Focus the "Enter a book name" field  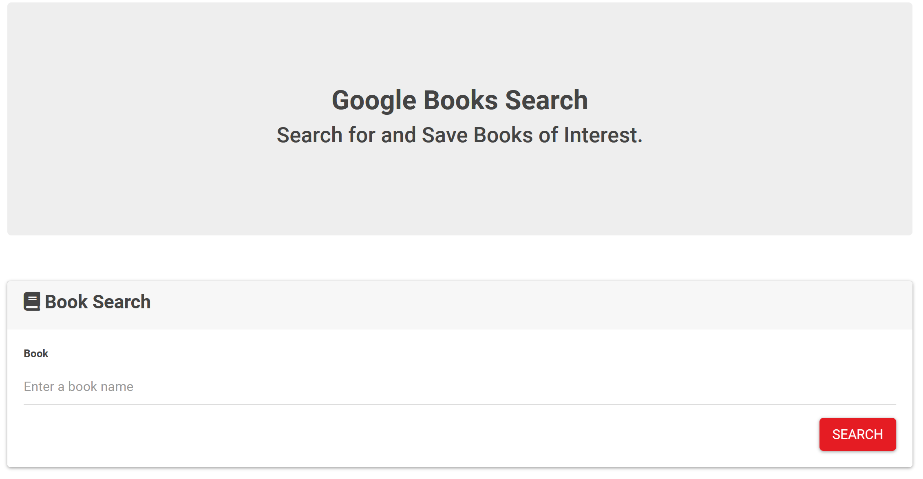[x=459, y=387]
